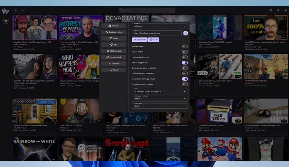
Task: Toggle Expand comments by default off
Action: (x=185, y=79)
